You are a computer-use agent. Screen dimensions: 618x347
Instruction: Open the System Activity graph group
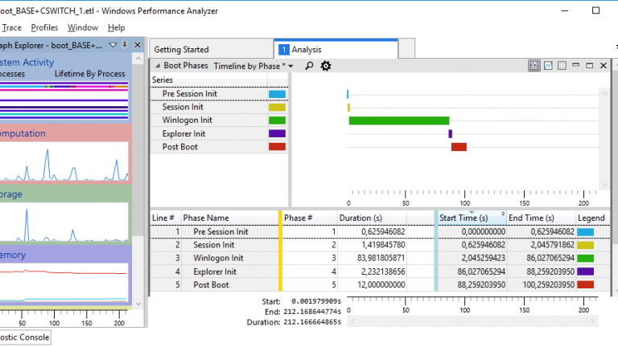(27, 62)
